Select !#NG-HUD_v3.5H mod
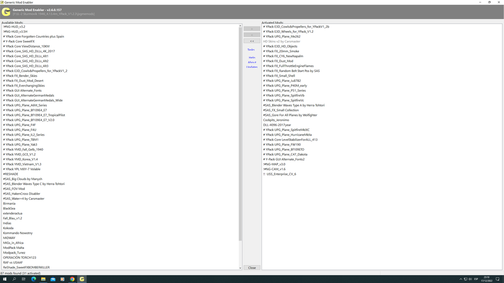 click(15, 31)
